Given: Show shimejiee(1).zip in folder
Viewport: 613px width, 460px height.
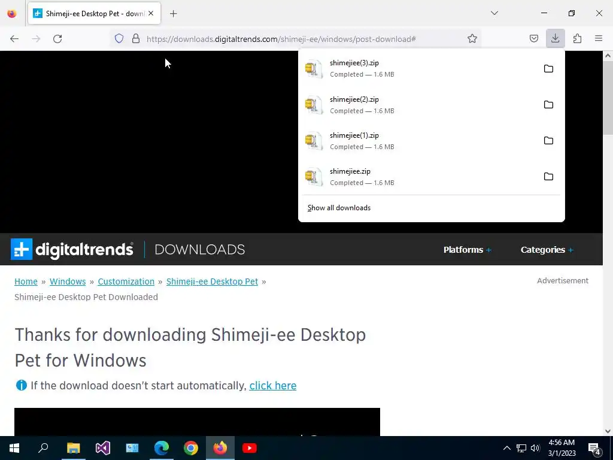Looking at the screenshot, I should click(x=548, y=141).
